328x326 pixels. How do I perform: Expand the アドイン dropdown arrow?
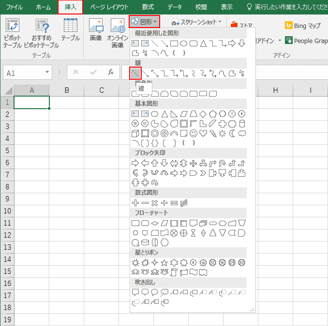point(280,41)
